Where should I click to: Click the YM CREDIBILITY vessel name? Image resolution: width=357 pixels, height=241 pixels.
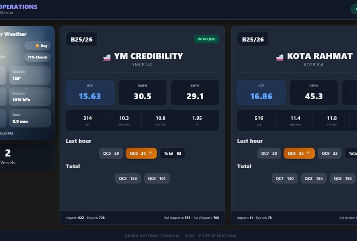tap(148, 56)
